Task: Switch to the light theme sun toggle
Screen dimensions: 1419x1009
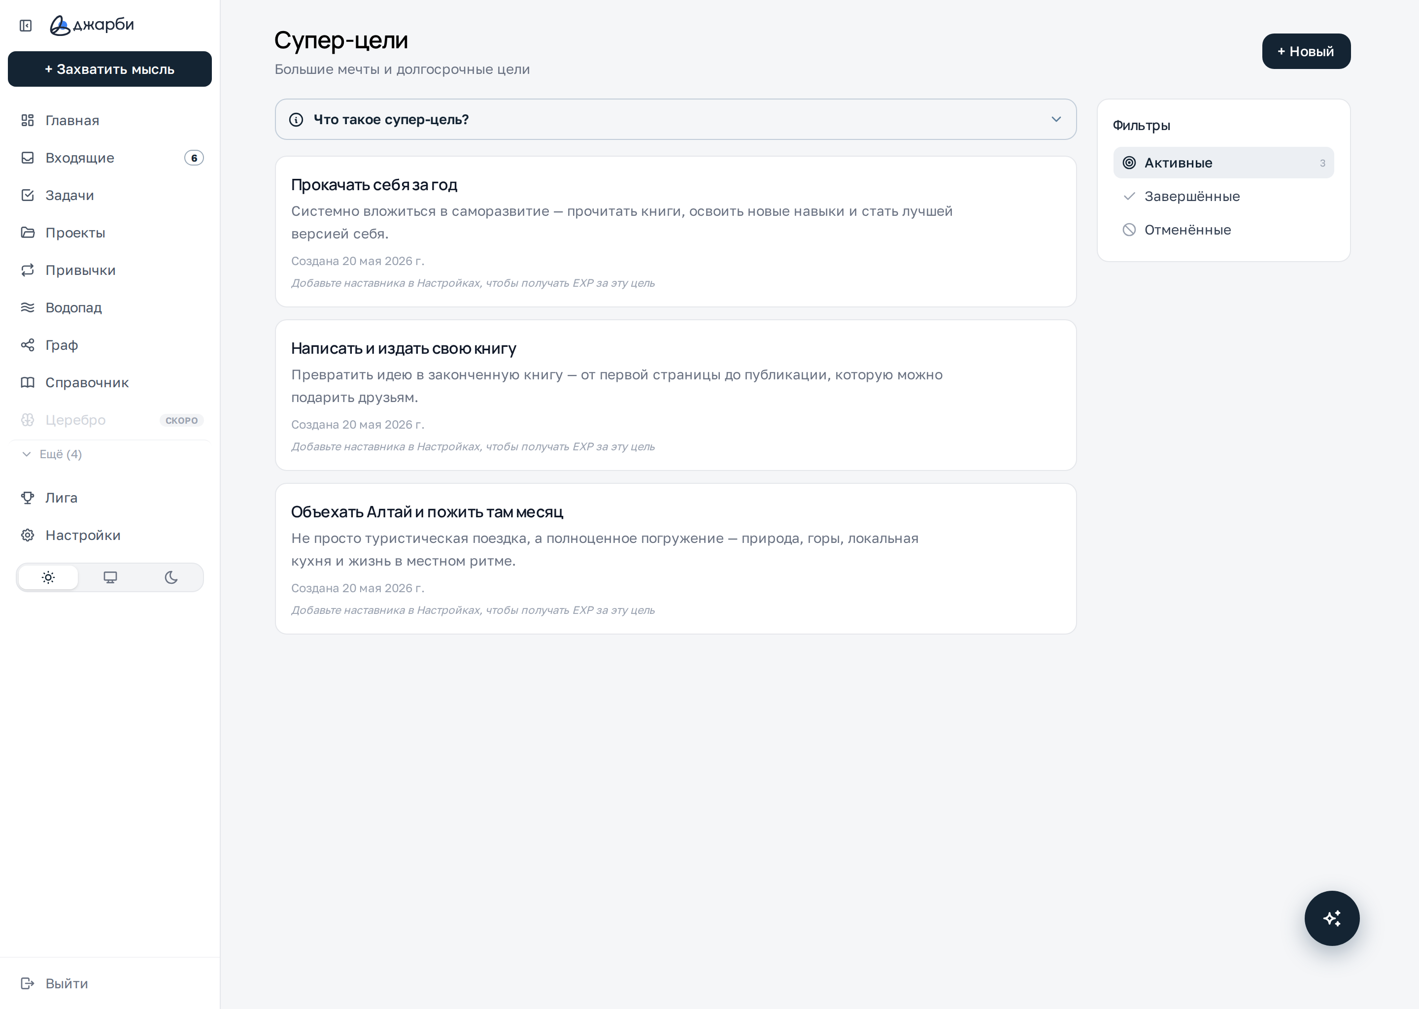Action: 48,577
